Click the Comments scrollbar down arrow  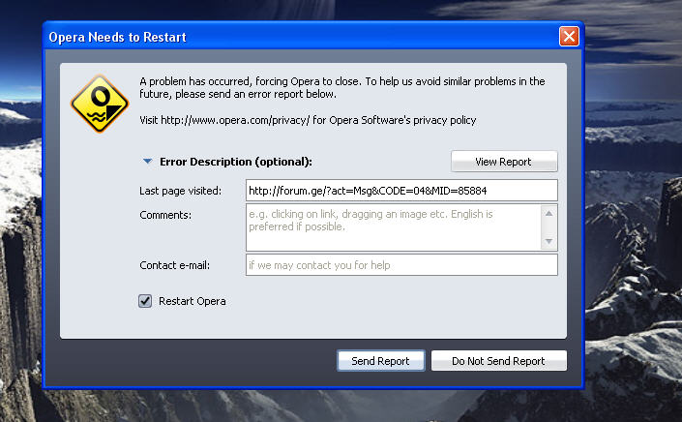point(549,241)
